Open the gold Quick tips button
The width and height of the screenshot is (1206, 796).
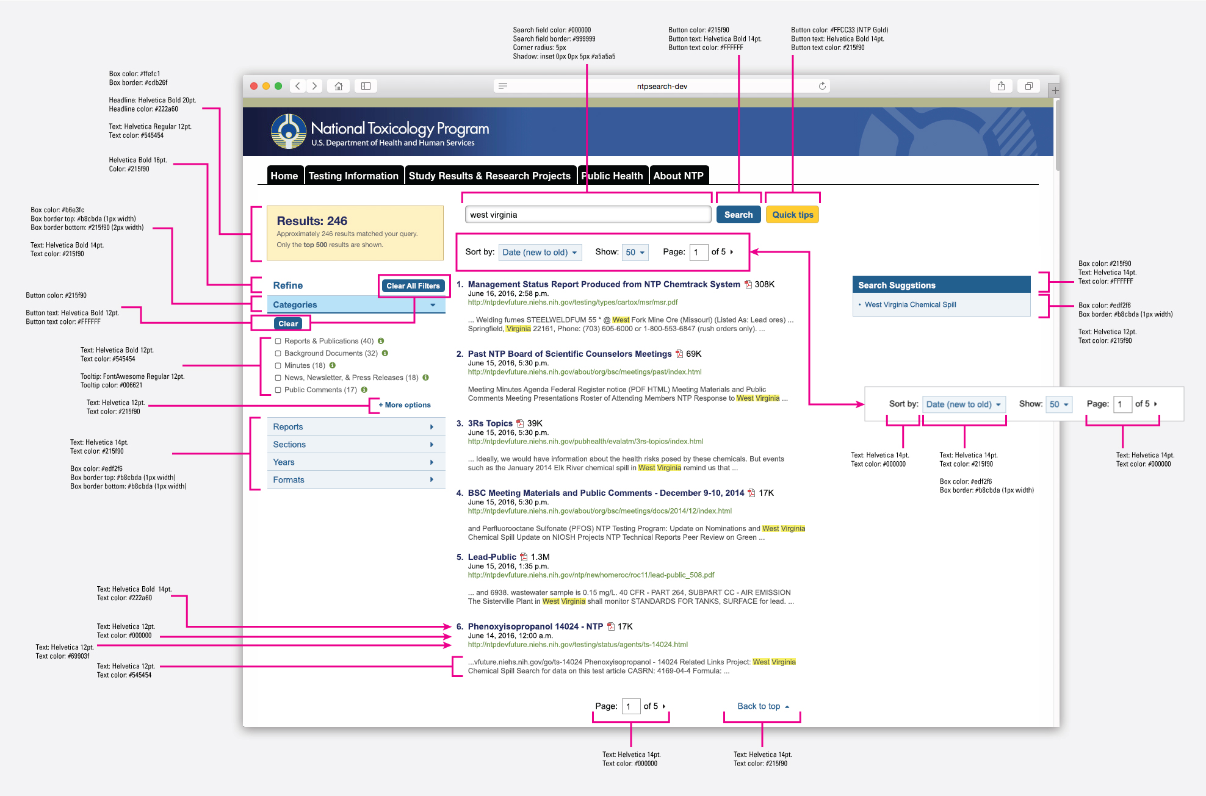pyautogui.click(x=793, y=215)
